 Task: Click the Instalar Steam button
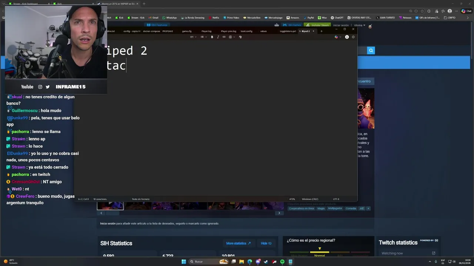[x=318, y=25]
